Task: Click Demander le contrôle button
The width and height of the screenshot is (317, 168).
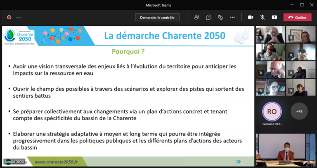Action: coord(157,17)
